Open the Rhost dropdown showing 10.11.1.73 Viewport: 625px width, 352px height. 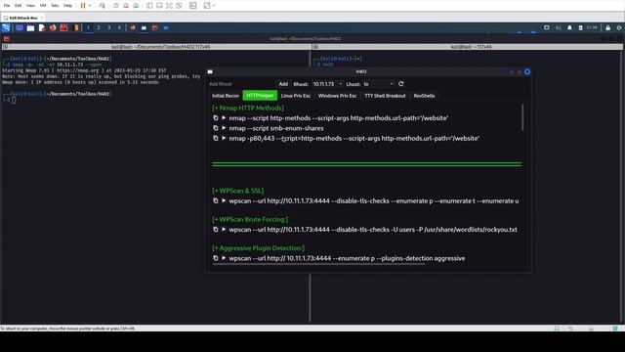(x=327, y=84)
